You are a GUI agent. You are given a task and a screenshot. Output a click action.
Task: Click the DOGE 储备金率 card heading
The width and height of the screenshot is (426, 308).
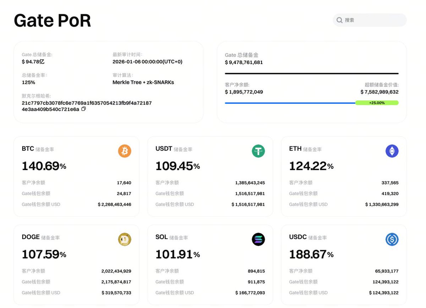40,237
